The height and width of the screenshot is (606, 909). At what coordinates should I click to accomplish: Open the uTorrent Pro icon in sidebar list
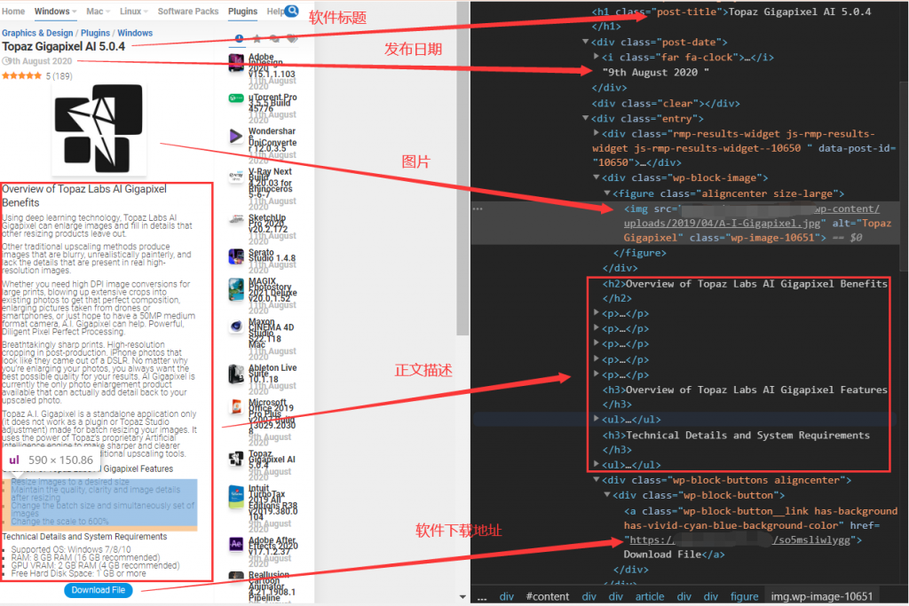click(236, 98)
